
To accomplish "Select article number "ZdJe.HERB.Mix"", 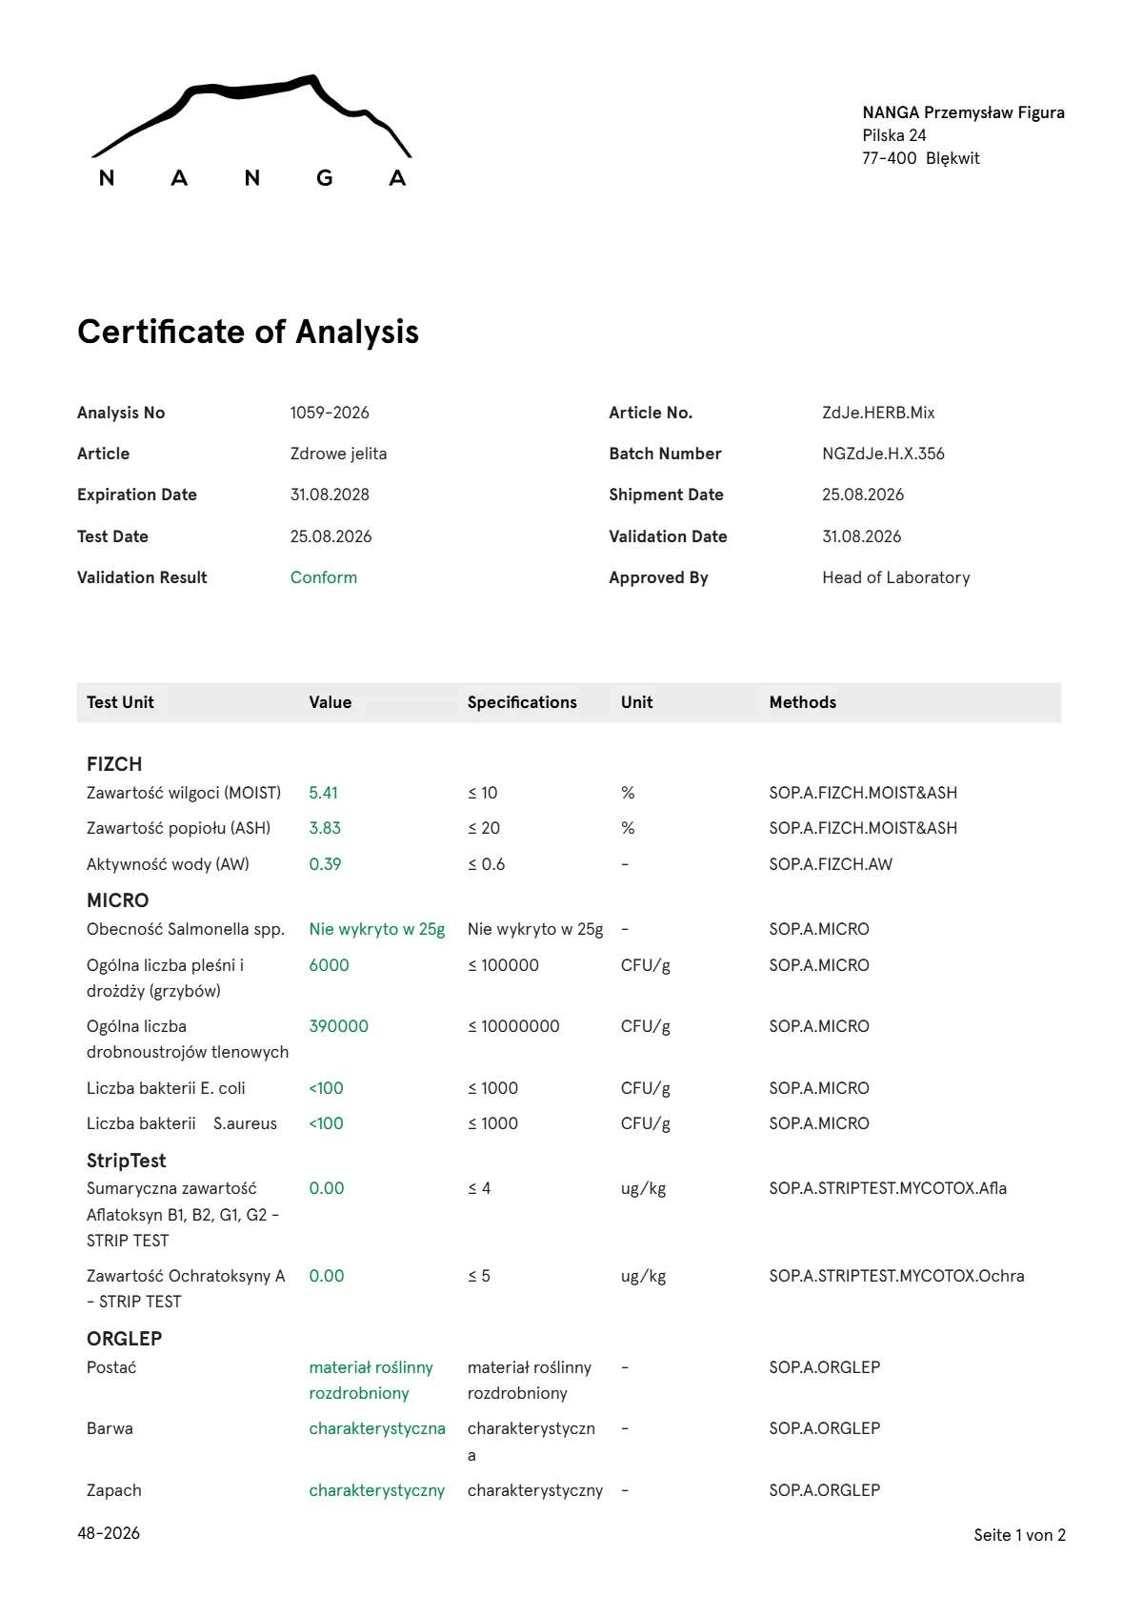I will click(x=878, y=413).
